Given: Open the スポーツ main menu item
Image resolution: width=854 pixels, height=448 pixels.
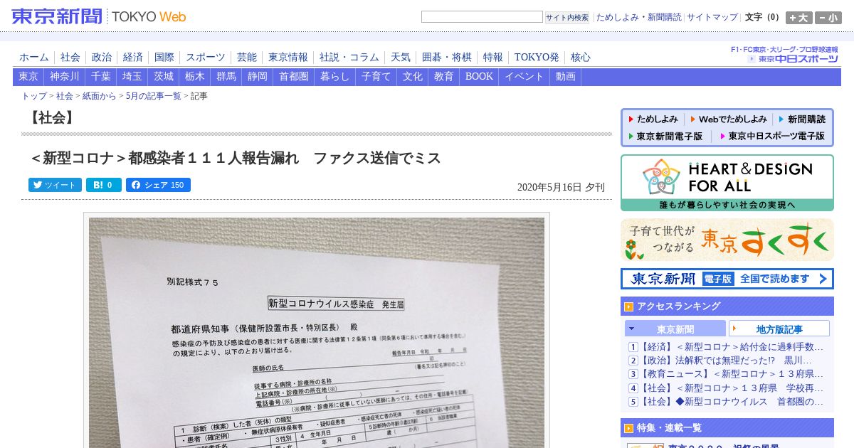Looking at the screenshot, I should (x=206, y=58).
